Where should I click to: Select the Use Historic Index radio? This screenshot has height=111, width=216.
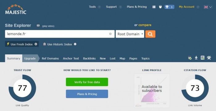tap(75, 44)
